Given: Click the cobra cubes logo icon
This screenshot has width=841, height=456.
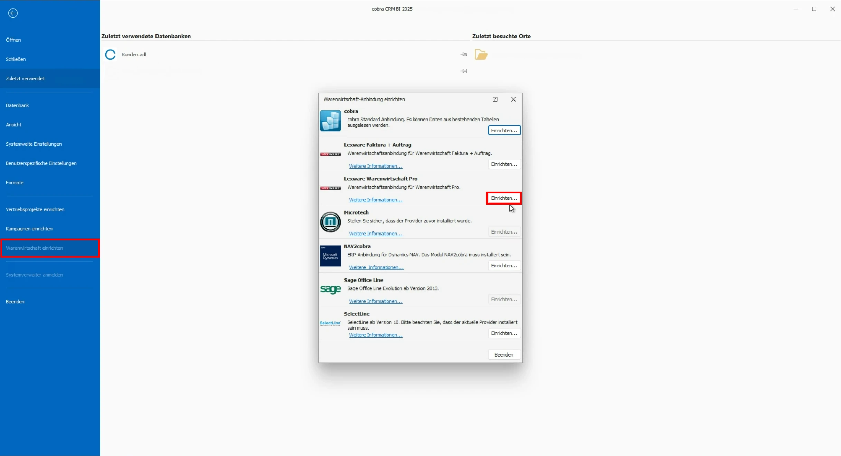Looking at the screenshot, I should tap(330, 121).
